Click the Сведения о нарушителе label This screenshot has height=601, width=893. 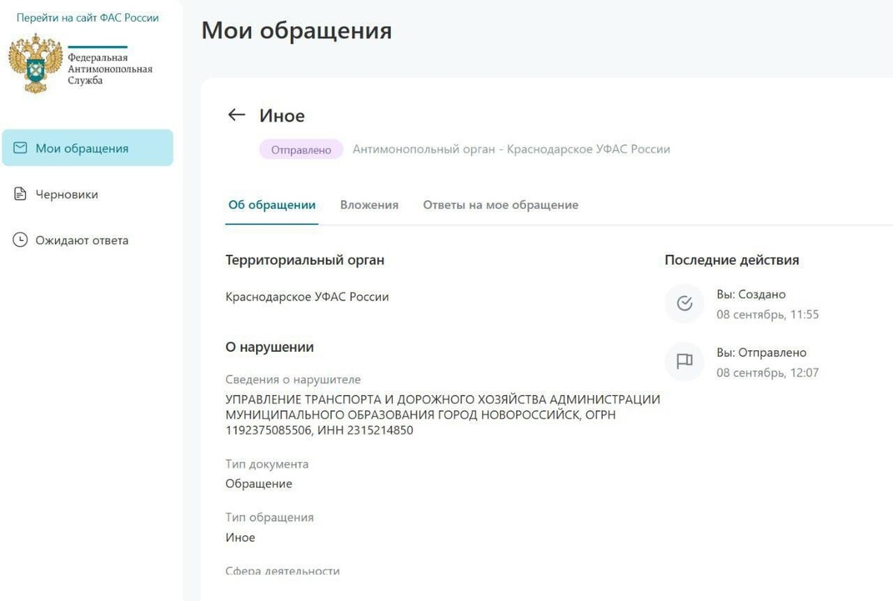pos(293,379)
